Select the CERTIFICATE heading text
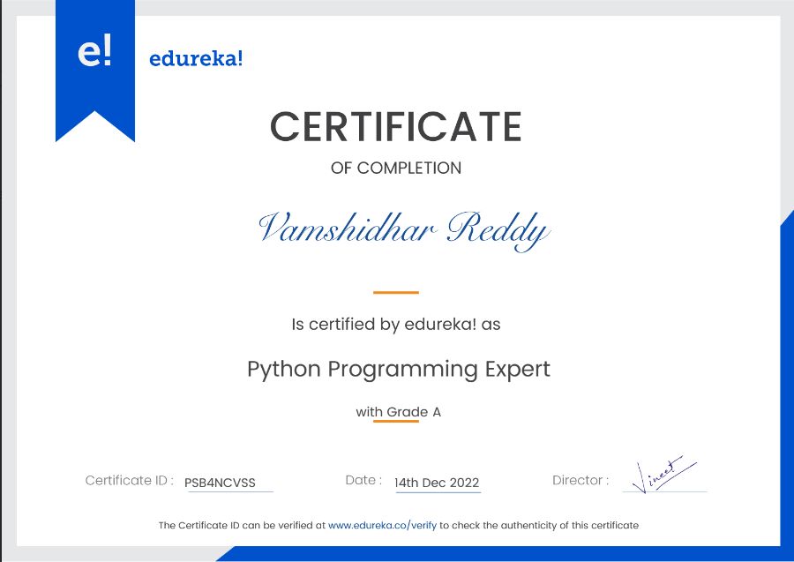 coord(396,126)
